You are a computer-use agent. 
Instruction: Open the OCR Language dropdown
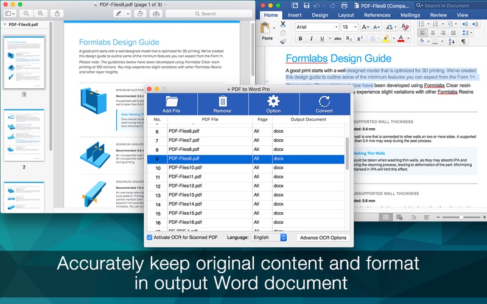(x=268, y=237)
